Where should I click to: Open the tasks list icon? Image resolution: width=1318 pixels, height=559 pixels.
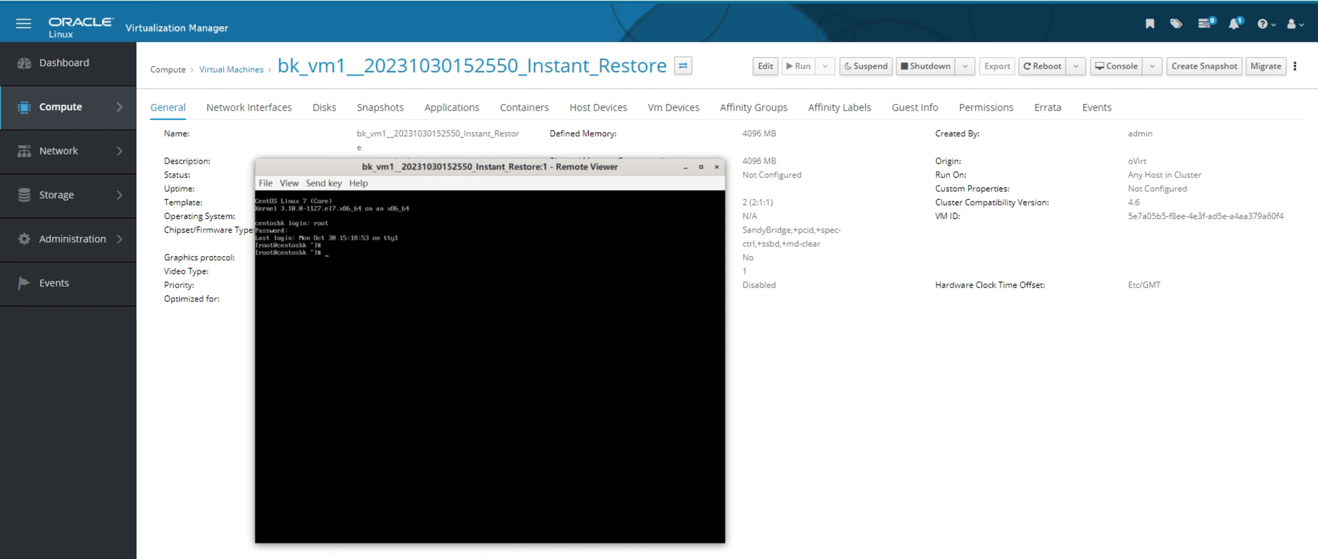point(1206,23)
